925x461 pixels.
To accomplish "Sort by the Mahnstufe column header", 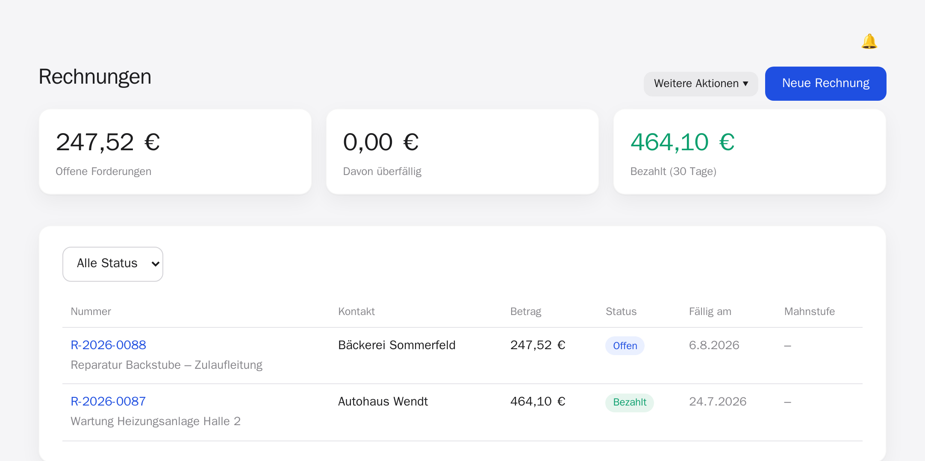I will tap(810, 312).
